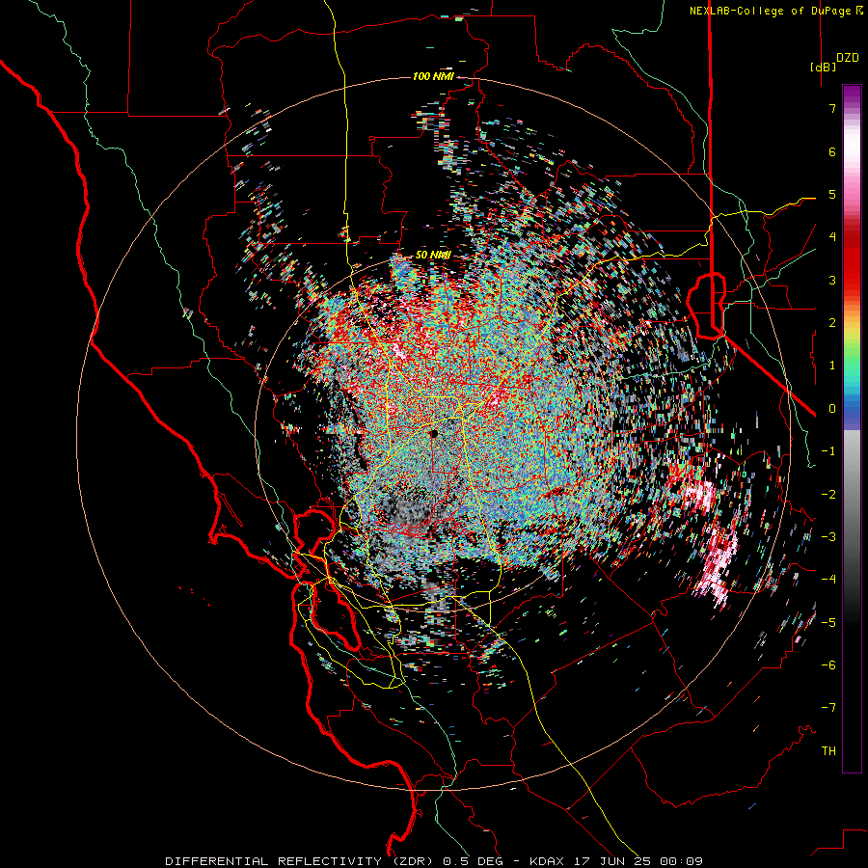This screenshot has width=868, height=868.
Task: Click the 2 value on the color scale
Action: click(x=832, y=323)
